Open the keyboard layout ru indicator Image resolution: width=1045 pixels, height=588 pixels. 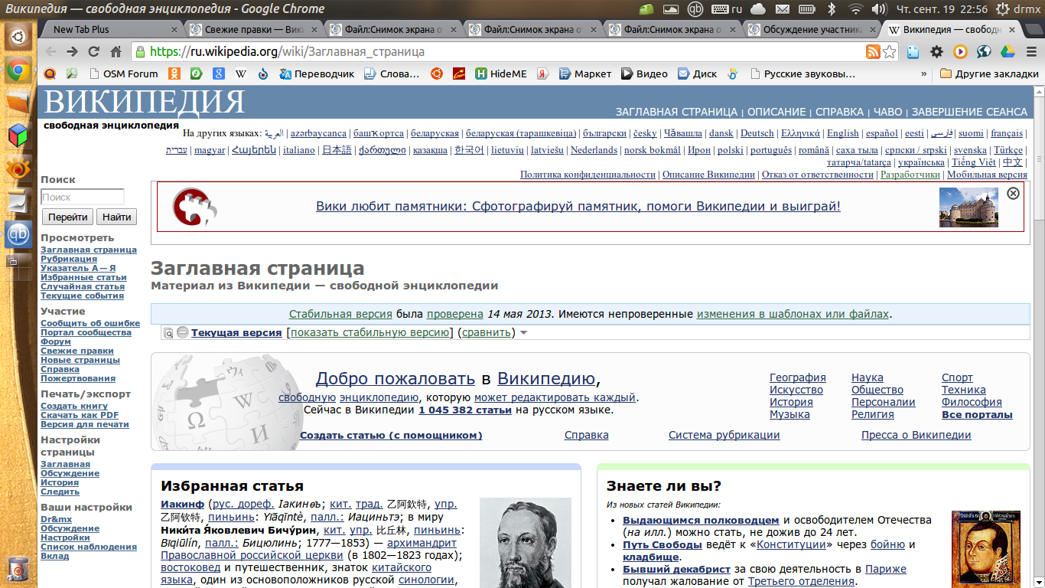coord(726,9)
